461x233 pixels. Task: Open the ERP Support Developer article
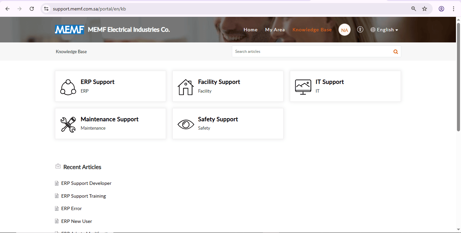86,183
